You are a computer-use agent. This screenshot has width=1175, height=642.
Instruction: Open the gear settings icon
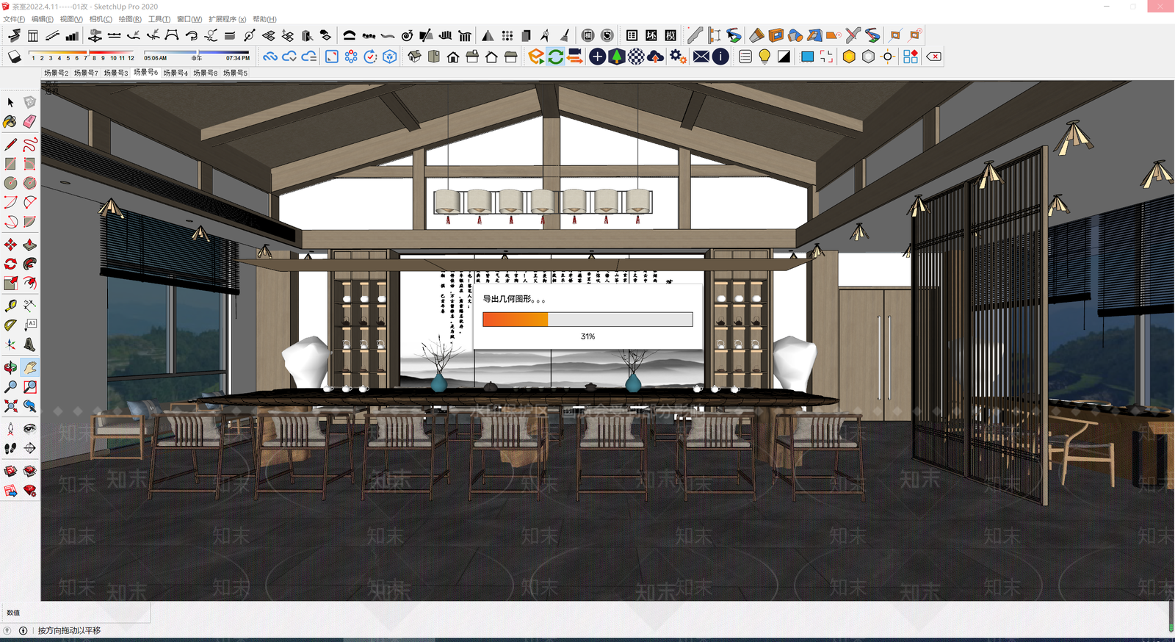click(x=678, y=57)
